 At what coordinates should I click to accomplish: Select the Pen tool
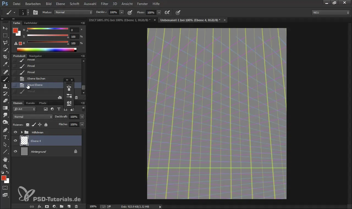click(x=5, y=130)
